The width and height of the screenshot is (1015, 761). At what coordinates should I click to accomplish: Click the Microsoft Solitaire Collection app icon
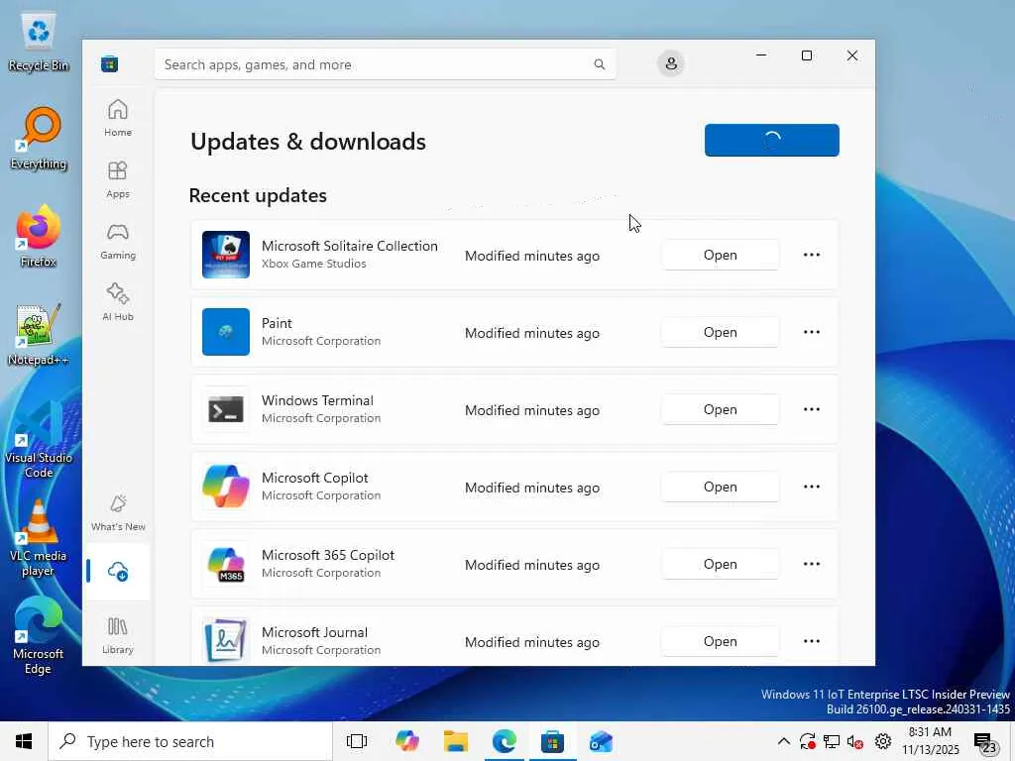click(x=226, y=255)
